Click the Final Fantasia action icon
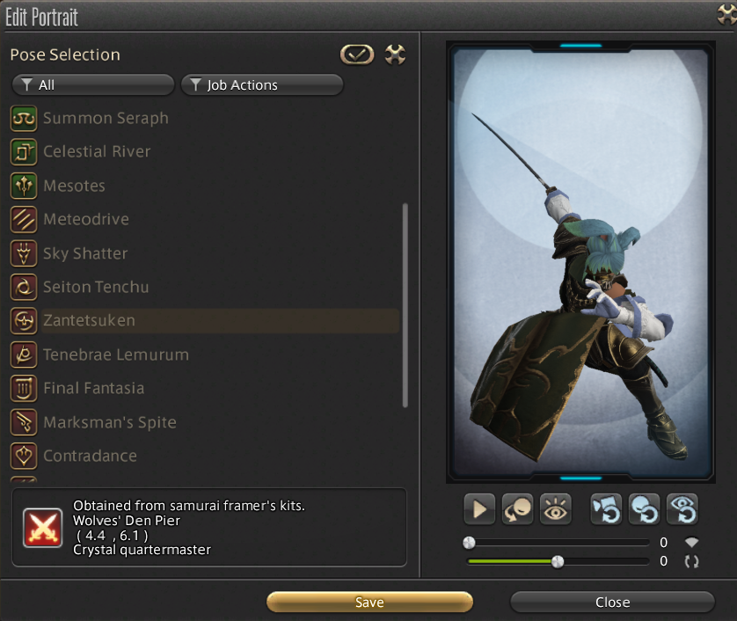737x621 pixels. coord(24,389)
